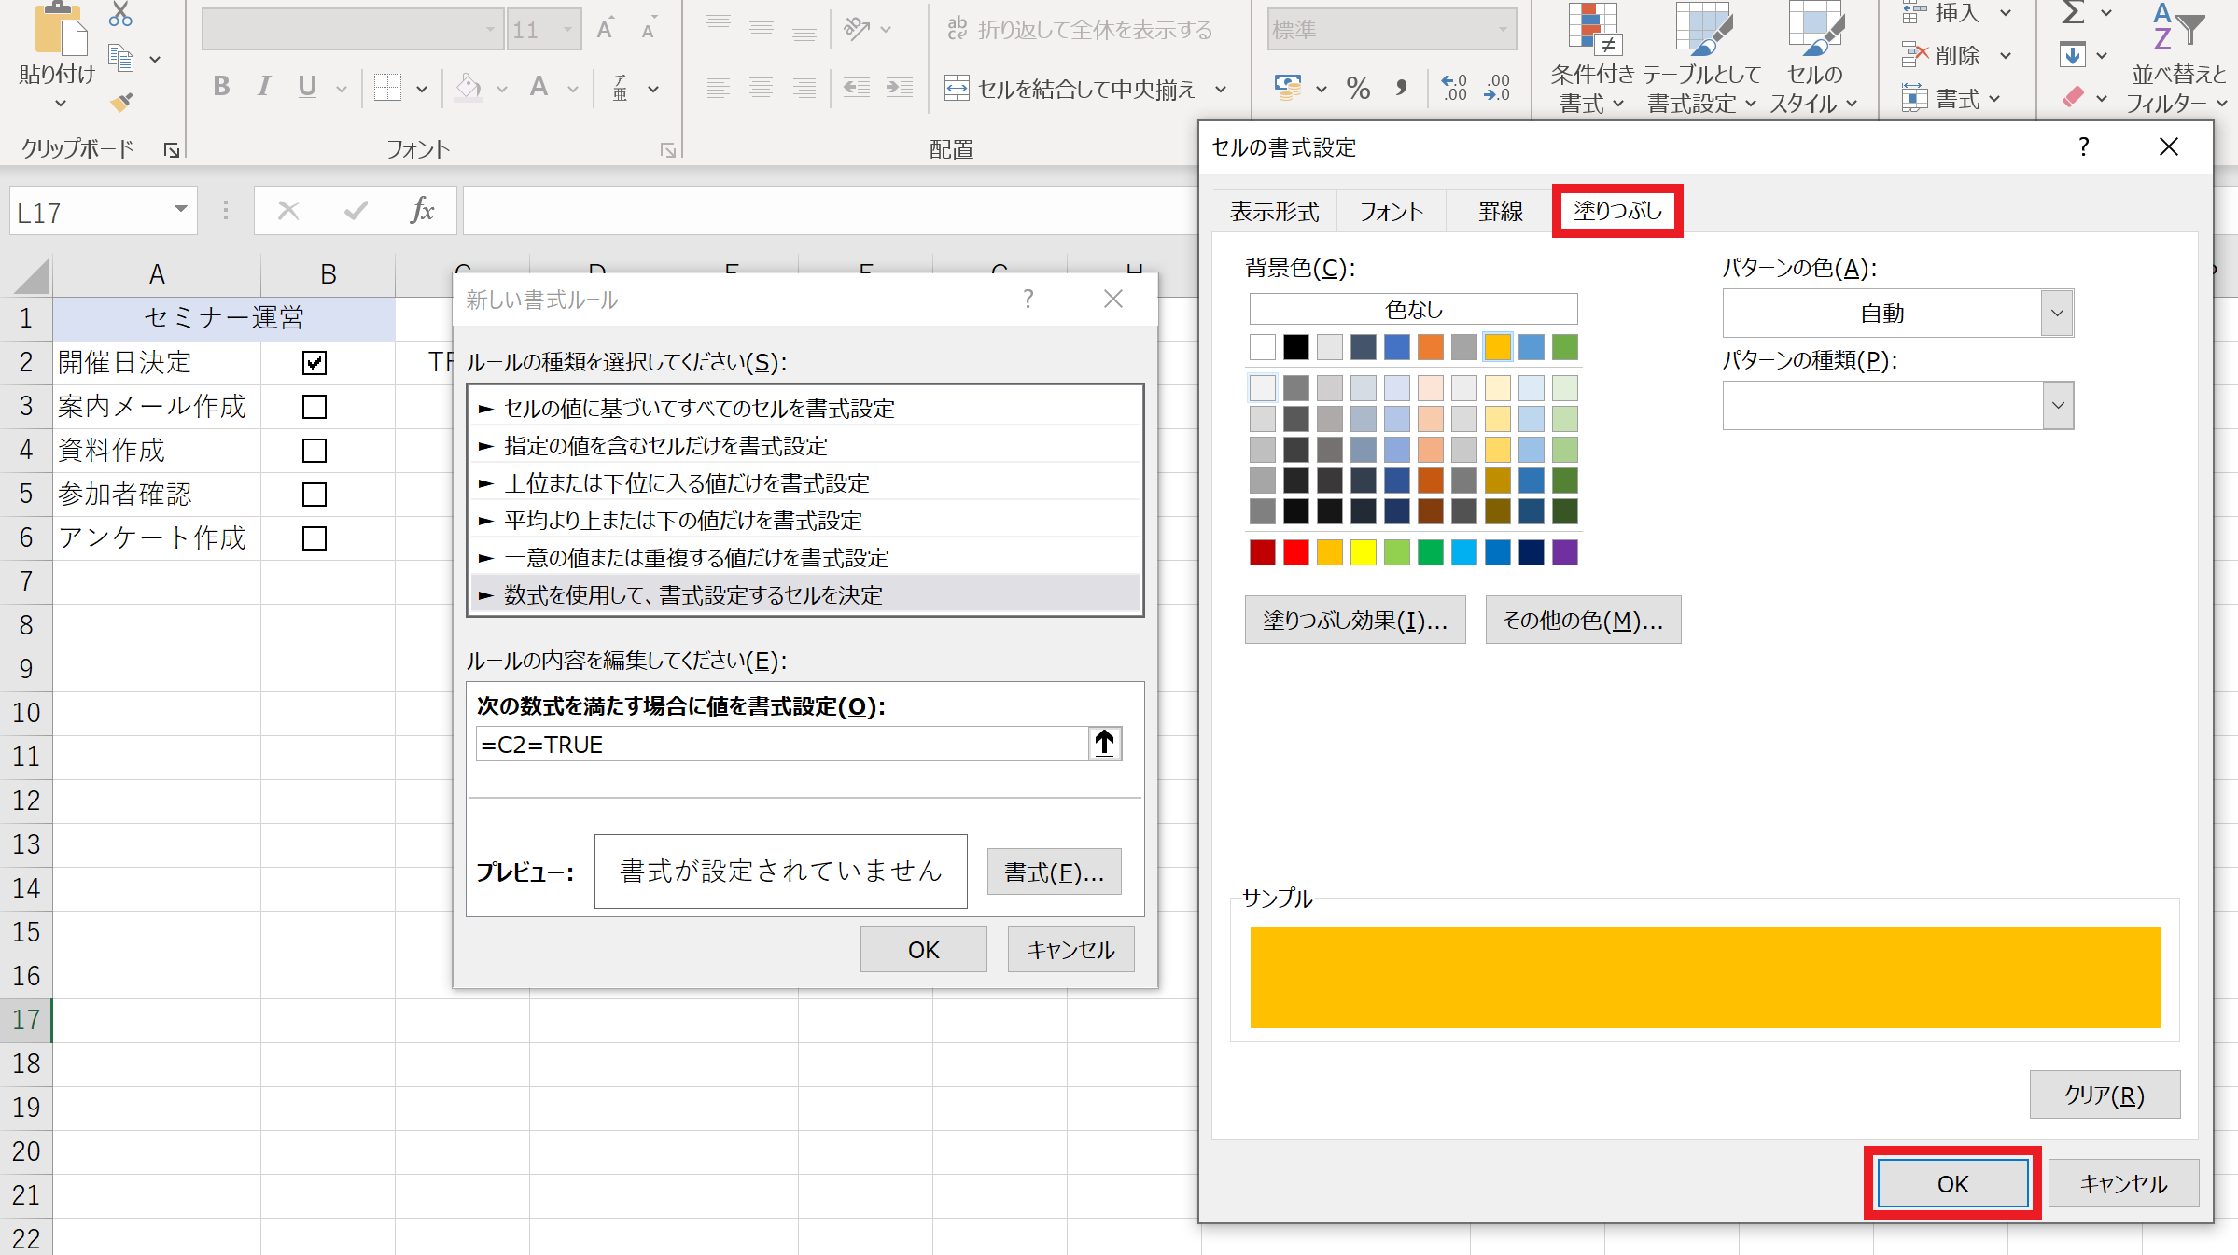Open Conditional Formatting (条件付き書式)

click(1592, 58)
